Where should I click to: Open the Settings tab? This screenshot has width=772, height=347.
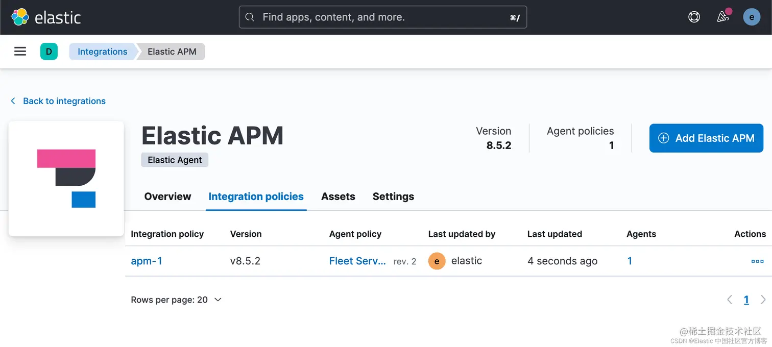click(393, 196)
